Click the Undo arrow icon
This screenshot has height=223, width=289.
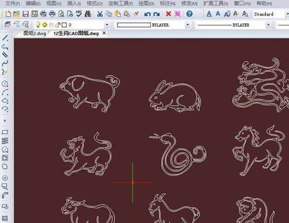point(147,14)
